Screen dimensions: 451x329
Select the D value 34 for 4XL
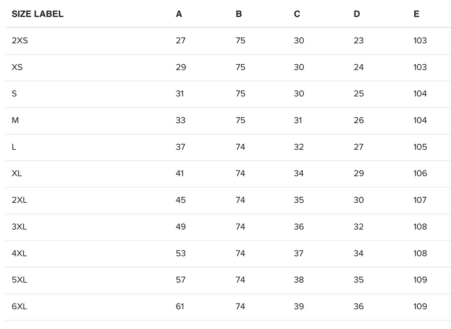click(x=359, y=254)
